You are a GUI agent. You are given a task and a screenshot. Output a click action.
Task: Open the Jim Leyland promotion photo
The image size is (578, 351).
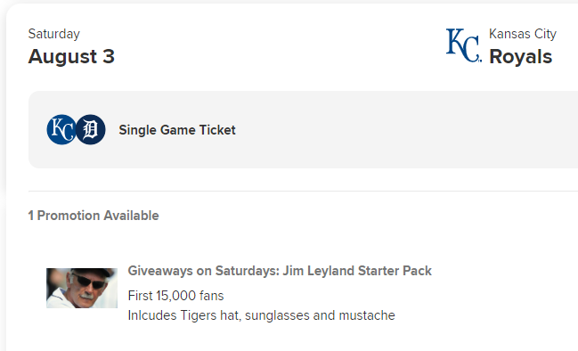coord(82,288)
